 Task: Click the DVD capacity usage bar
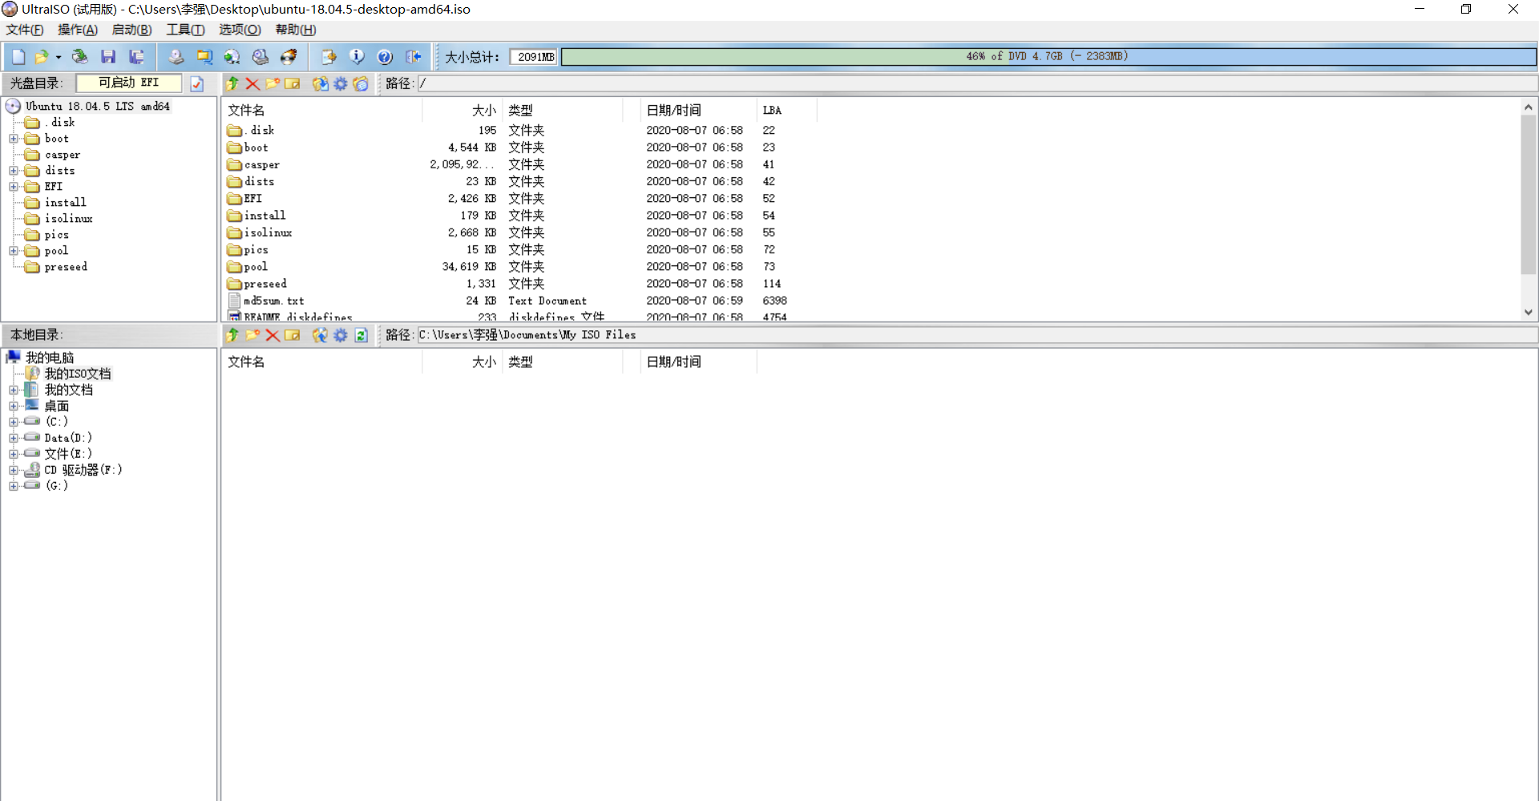(1048, 57)
